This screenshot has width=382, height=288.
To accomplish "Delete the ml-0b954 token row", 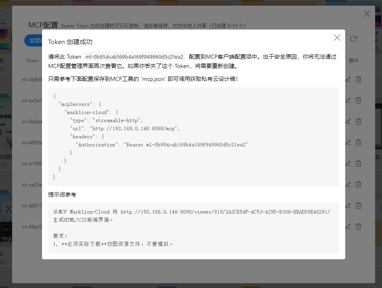I will point(359,79).
